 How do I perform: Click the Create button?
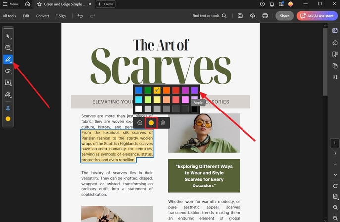[105, 4]
